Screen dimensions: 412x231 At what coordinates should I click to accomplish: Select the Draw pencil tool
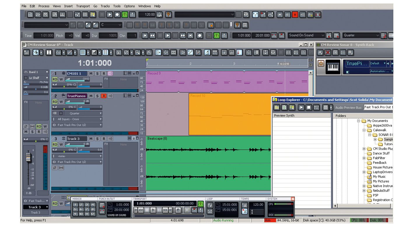[x=69, y=52]
